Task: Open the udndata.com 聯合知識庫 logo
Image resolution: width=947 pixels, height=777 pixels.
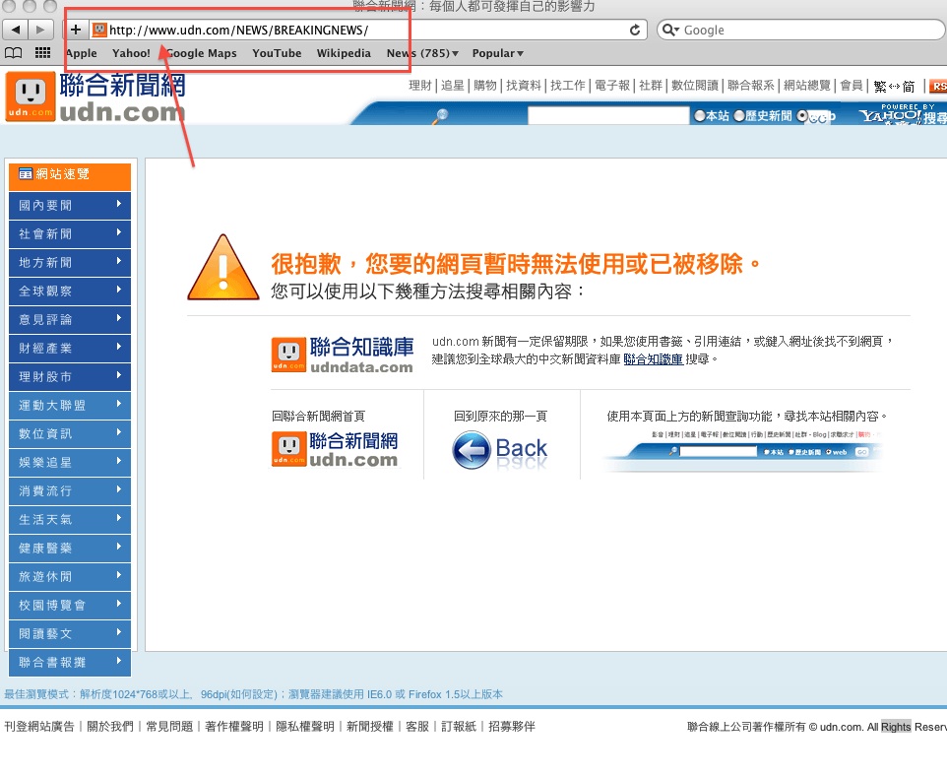Action: [343, 355]
